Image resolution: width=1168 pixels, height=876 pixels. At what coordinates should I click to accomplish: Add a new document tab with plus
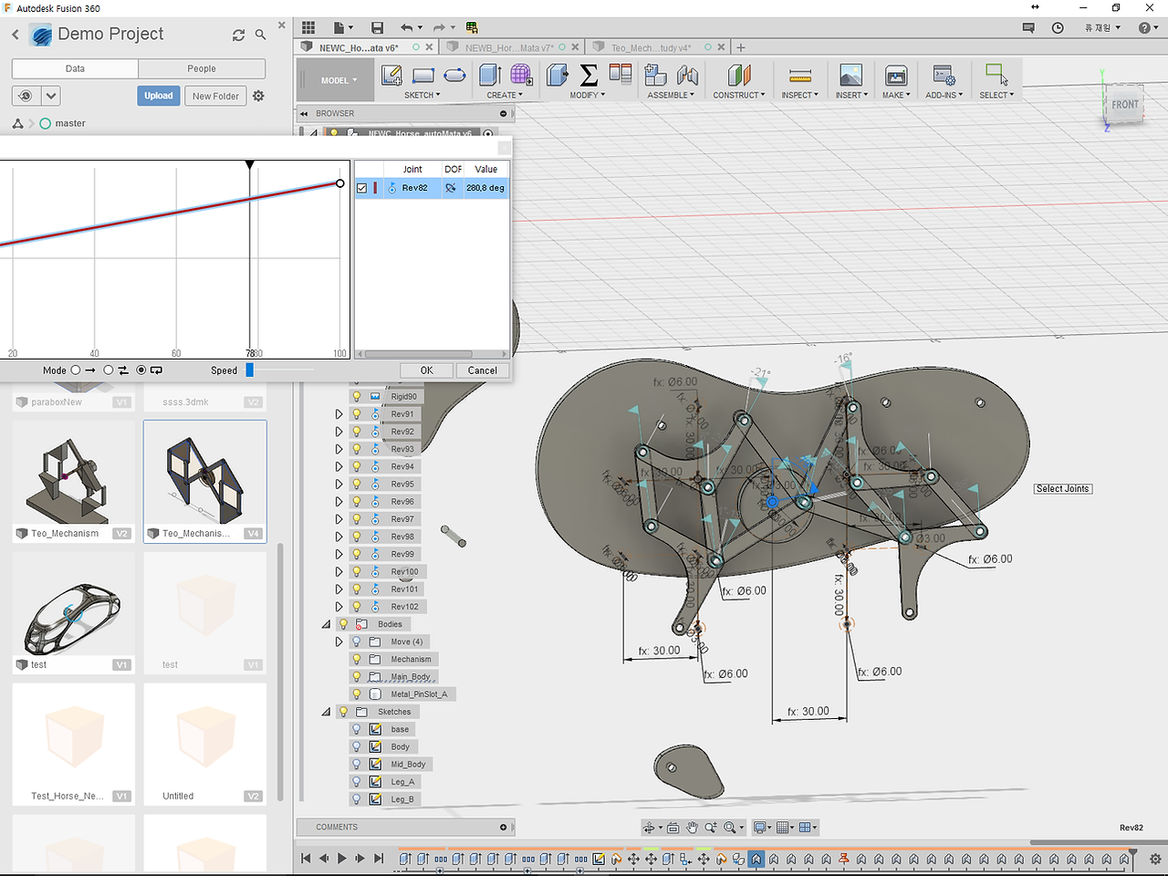click(x=741, y=47)
